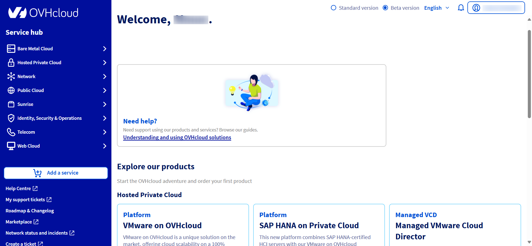Open the Create a ticket link
Screen dimensions: 532x246
(x=24, y=244)
